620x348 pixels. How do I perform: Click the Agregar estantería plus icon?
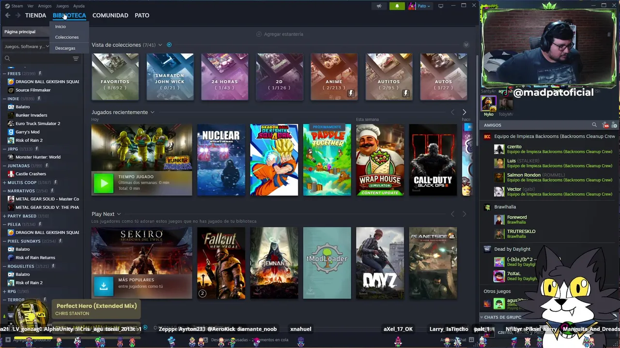coord(259,34)
